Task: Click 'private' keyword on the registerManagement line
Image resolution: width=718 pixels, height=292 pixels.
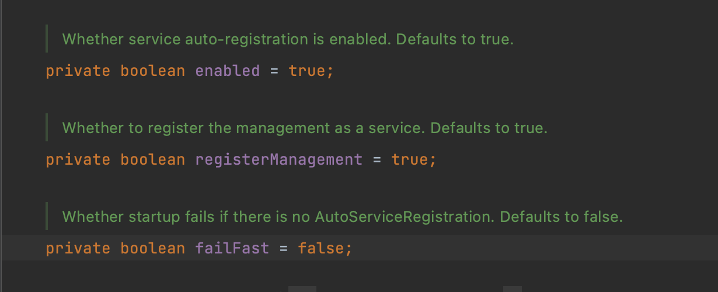Action: pyautogui.click(x=78, y=159)
